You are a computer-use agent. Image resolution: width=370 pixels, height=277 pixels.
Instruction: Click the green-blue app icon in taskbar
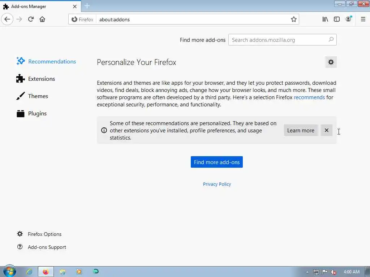coord(96,271)
